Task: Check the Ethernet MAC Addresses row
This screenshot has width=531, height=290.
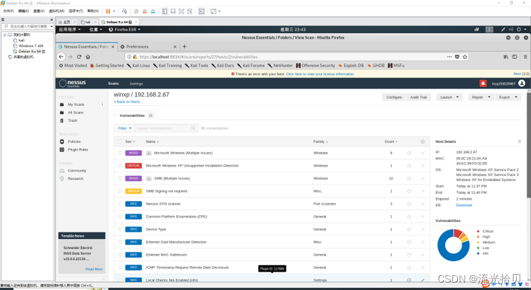Action: [x=120, y=255]
